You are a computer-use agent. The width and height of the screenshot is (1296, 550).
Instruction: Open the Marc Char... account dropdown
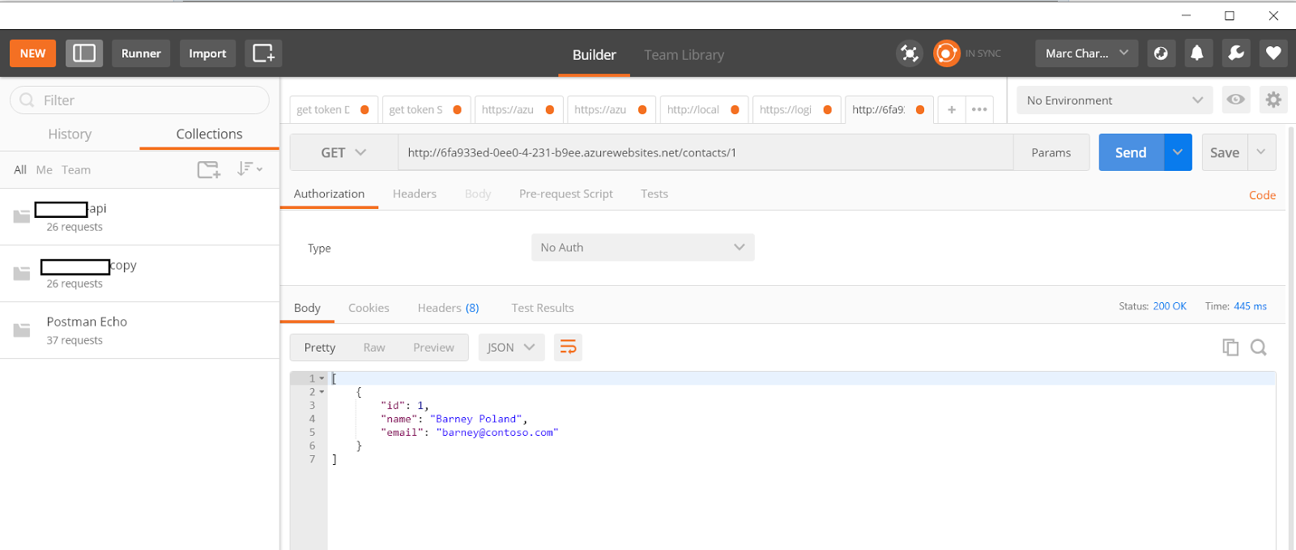[1086, 53]
